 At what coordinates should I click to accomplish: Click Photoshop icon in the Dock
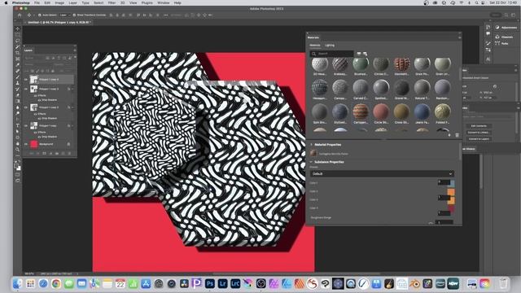coord(210,284)
